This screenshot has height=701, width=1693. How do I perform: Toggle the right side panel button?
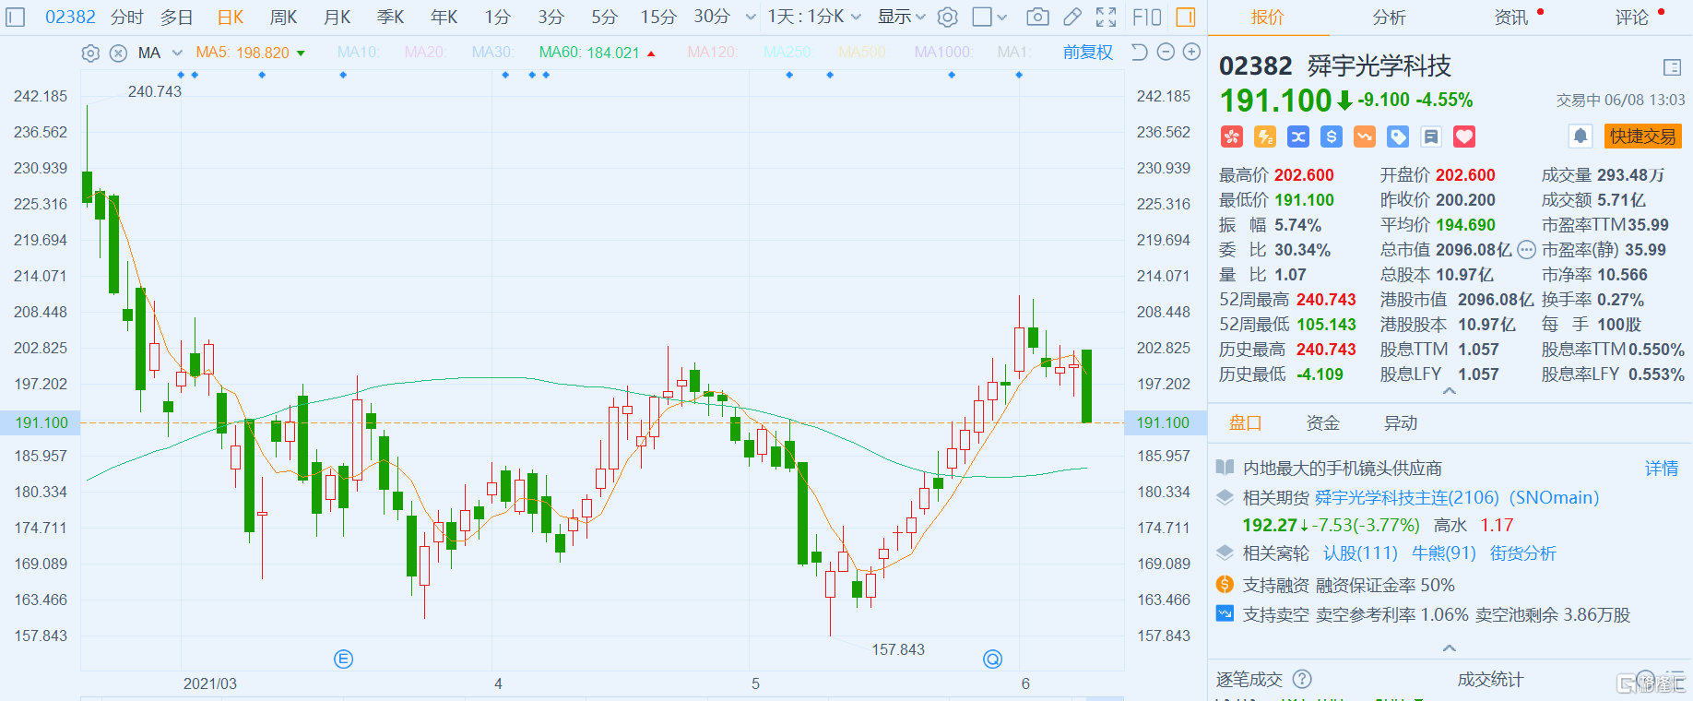tap(1186, 17)
